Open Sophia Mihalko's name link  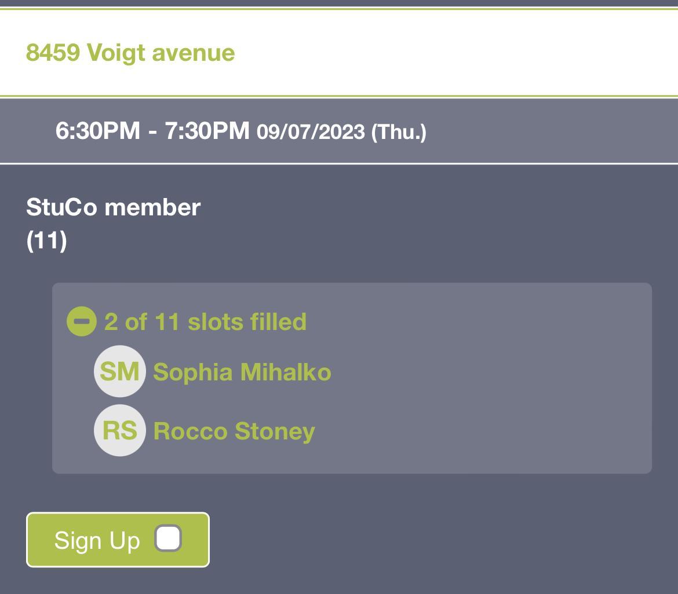(x=242, y=372)
